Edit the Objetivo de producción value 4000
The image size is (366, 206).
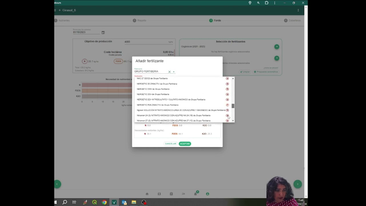(149, 42)
